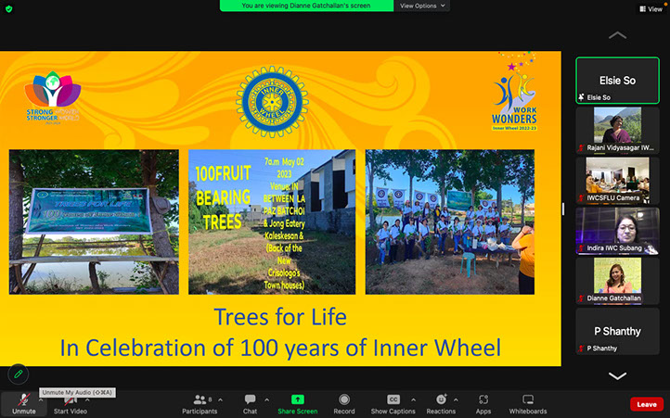
Task: Start Video from the toolbar
Action: coord(71,402)
